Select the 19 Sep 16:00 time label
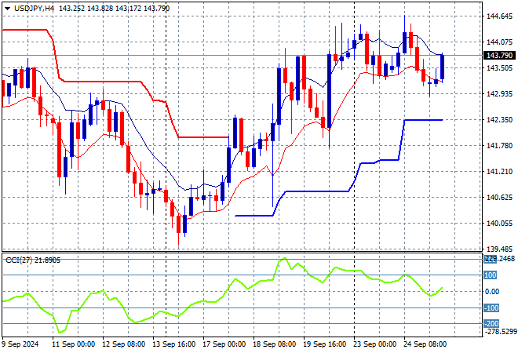 pos(324,344)
